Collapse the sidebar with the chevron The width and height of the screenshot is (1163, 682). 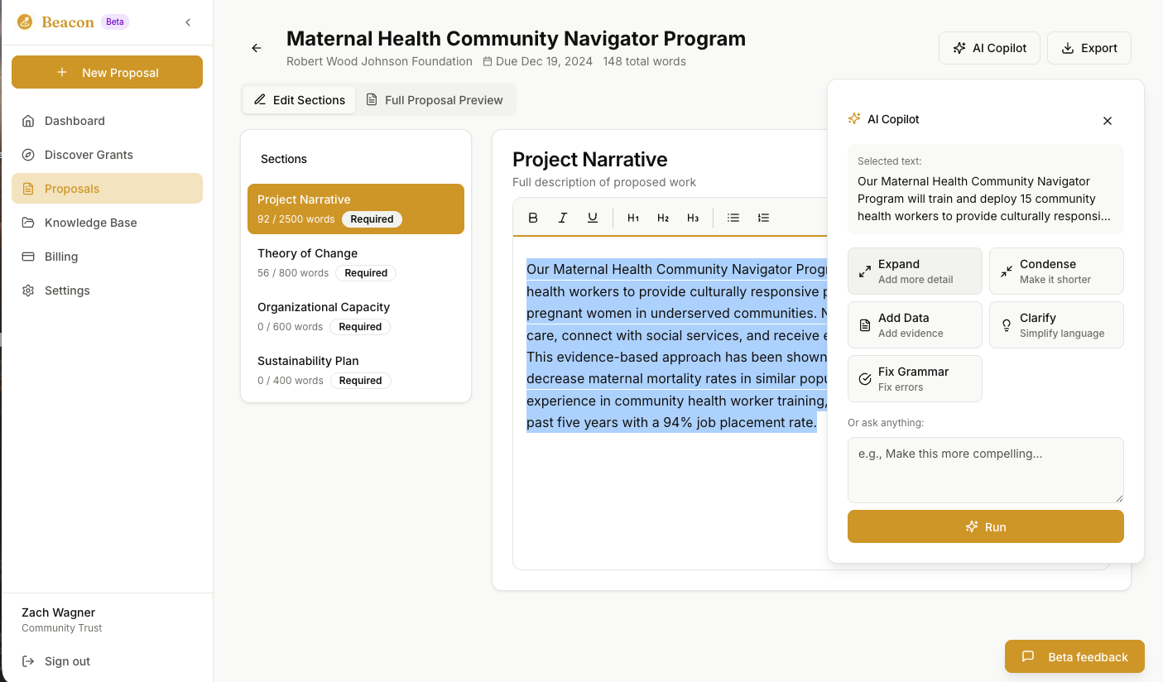[x=188, y=22]
